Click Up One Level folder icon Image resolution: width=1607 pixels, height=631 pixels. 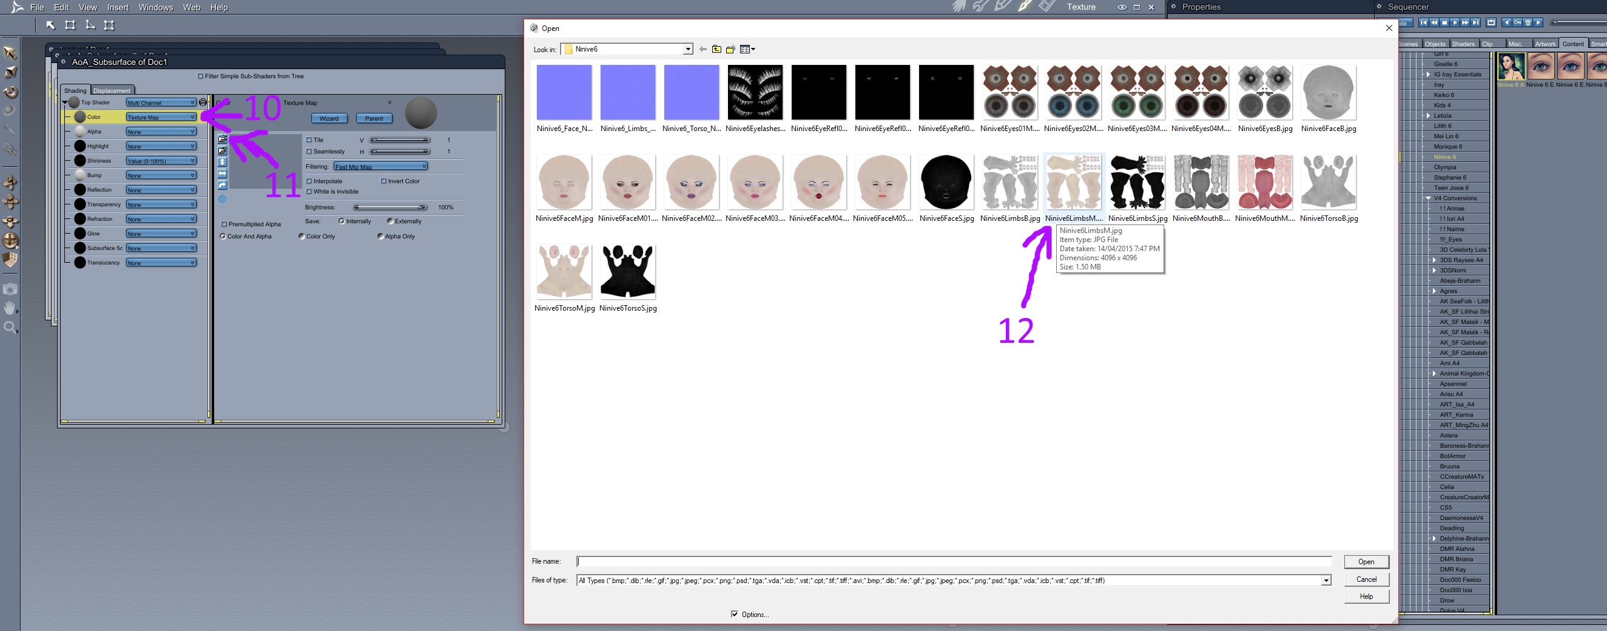717,49
